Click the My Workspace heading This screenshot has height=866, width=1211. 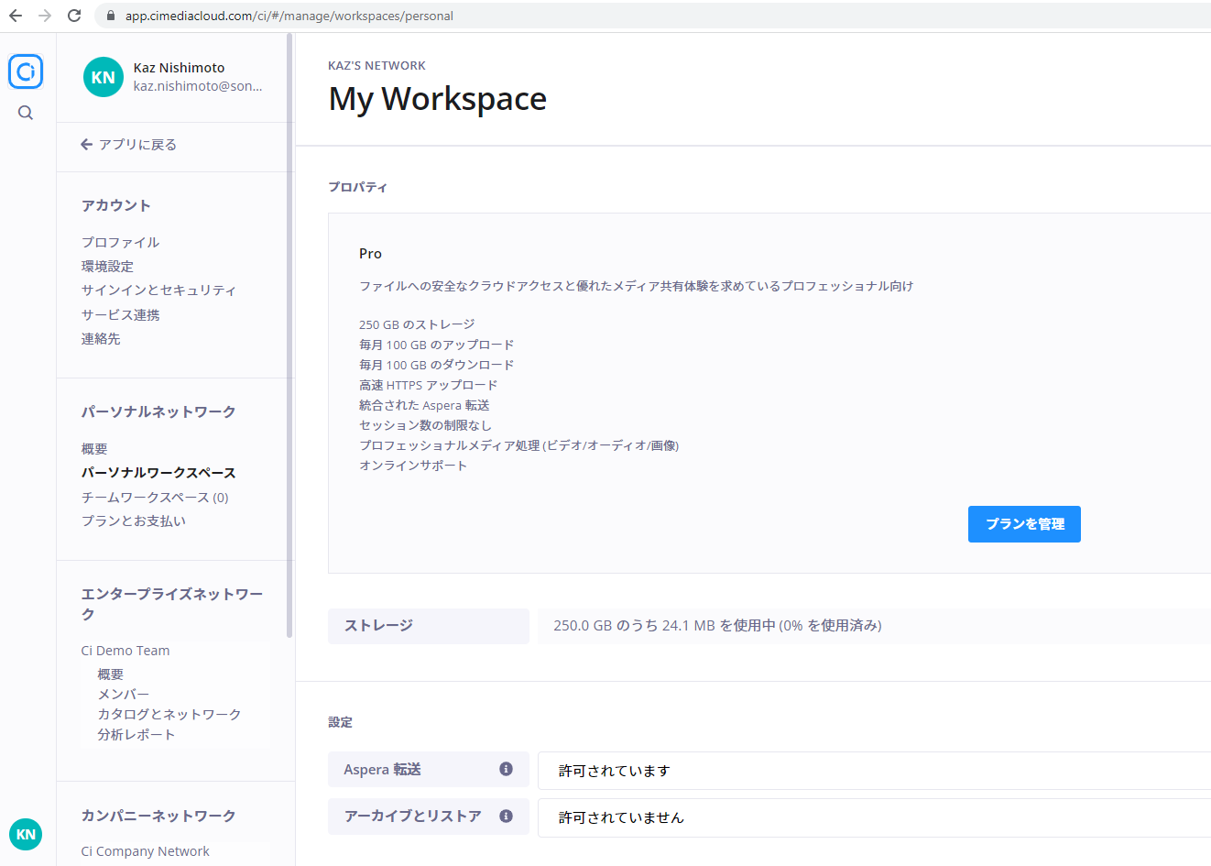click(437, 99)
